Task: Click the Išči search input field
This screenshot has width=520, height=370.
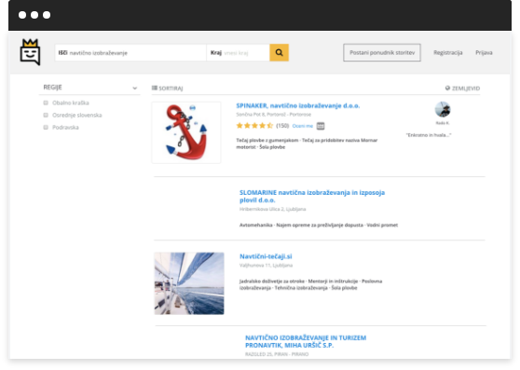Action: tap(130, 53)
